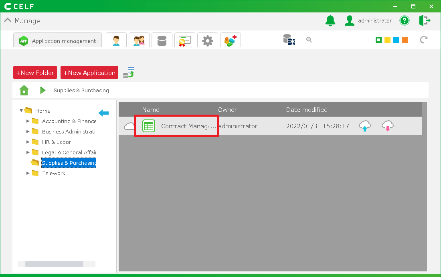This screenshot has width=441, height=277.
Task: Expand the Accounting & Finance folder
Action: (x=28, y=121)
